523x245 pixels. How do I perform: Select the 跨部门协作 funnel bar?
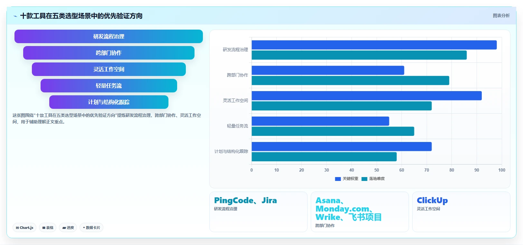109,53
